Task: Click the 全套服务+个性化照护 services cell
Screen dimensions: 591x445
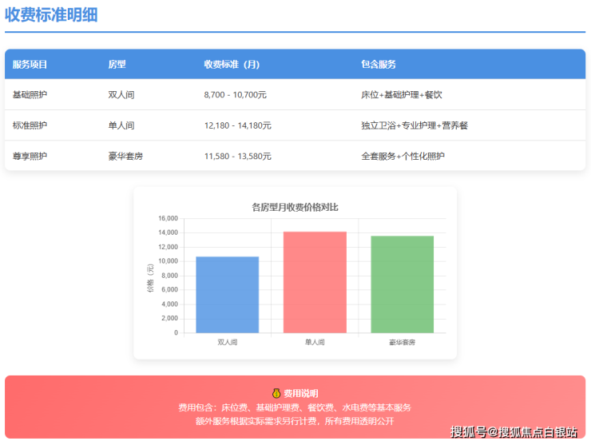Action: [403, 156]
